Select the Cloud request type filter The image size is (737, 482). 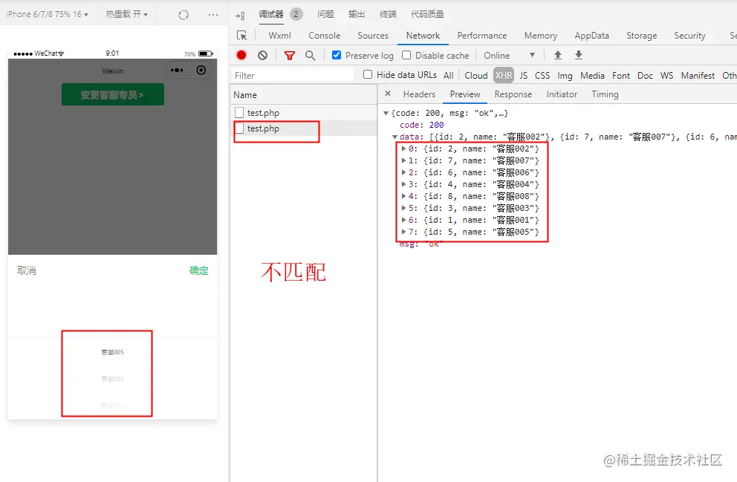[476, 75]
